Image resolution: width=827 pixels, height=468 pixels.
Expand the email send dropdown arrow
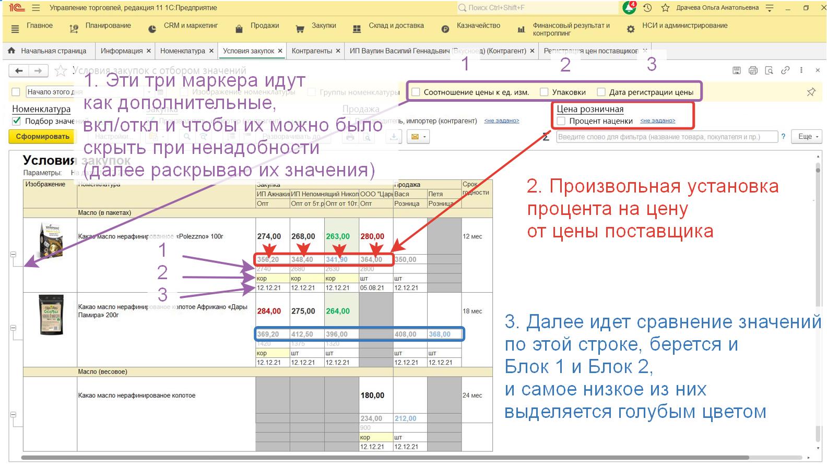coord(425,137)
